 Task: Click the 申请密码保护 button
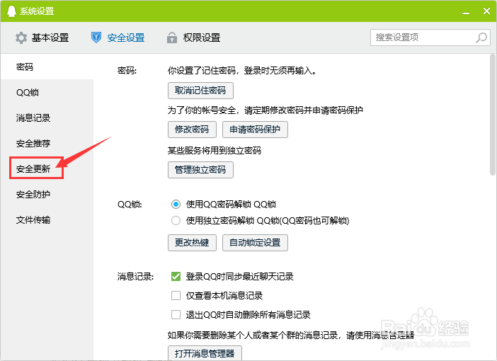click(x=255, y=130)
